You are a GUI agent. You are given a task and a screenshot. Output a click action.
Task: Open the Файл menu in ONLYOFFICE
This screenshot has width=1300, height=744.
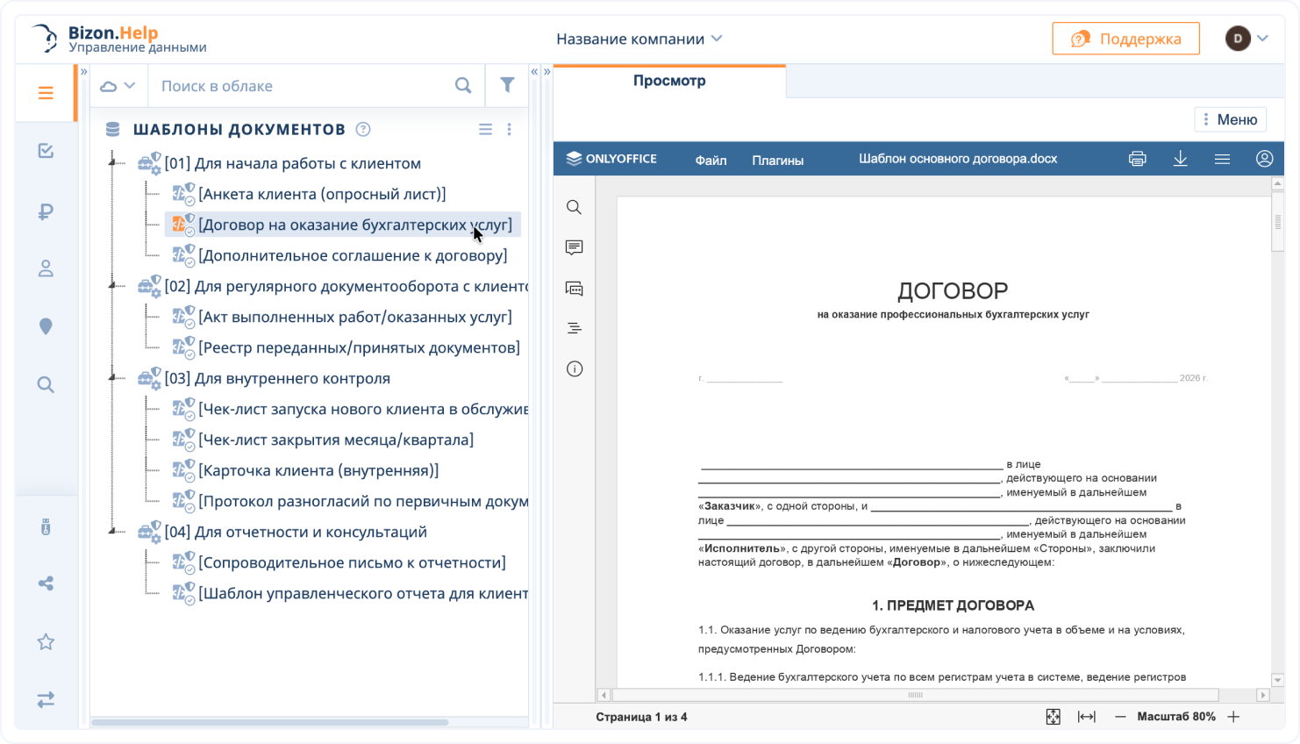coord(710,161)
